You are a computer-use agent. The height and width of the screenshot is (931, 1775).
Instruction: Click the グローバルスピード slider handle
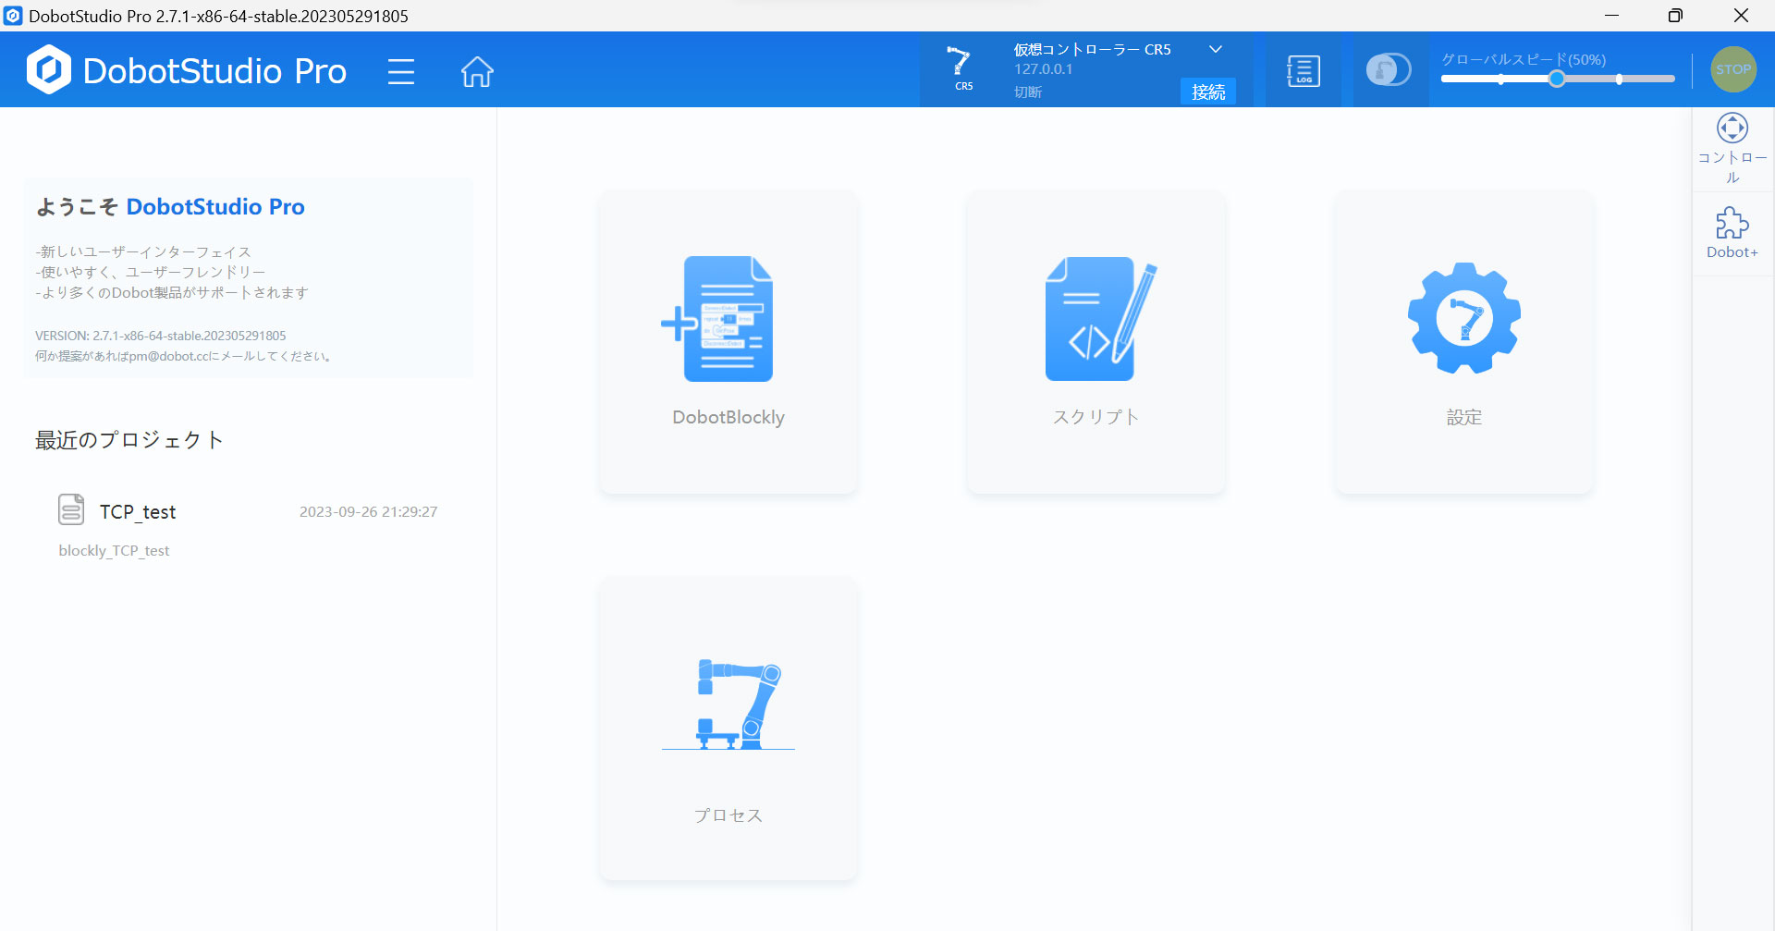tap(1557, 80)
